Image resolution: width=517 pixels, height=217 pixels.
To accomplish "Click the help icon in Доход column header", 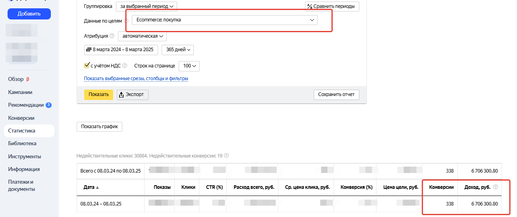I will pyautogui.click(x=495, y=187).
